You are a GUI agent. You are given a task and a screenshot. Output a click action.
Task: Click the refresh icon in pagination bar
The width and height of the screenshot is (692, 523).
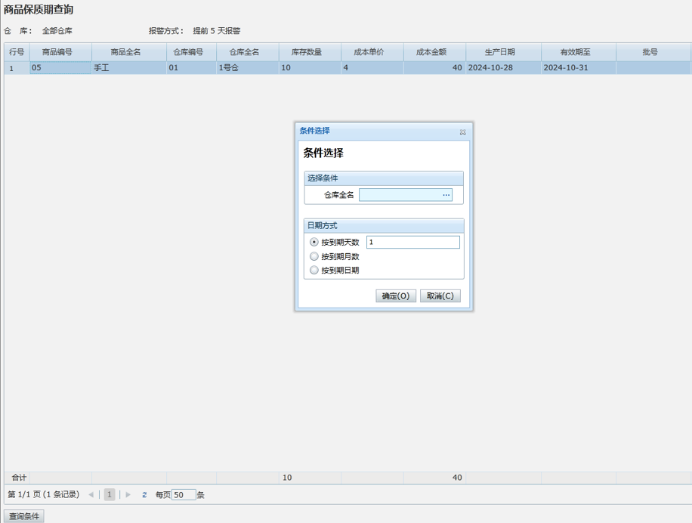(144, 495)
